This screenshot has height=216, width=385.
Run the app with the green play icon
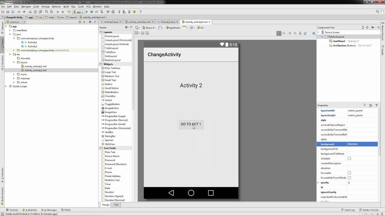point(87,12)
